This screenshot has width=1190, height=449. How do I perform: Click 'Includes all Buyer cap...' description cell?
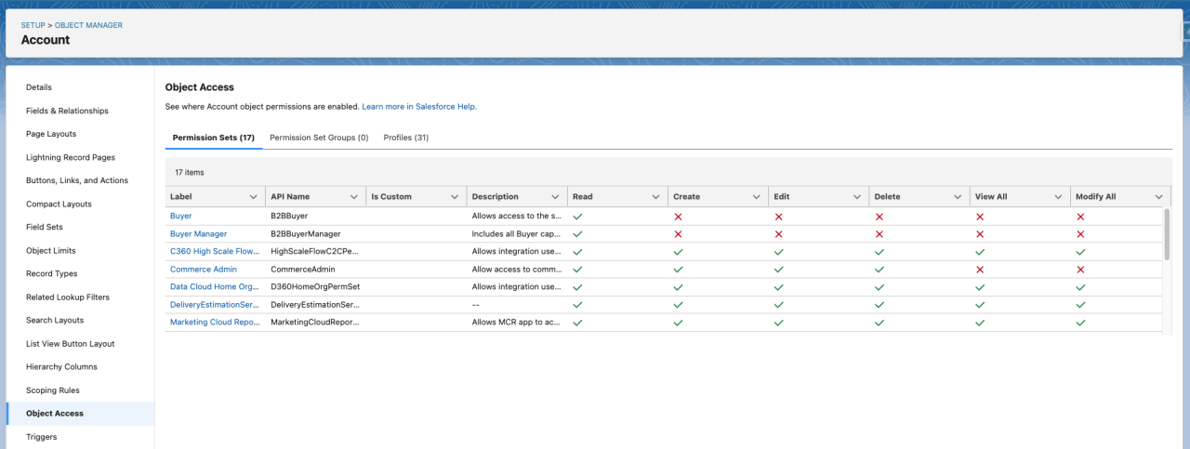[516, 233]
